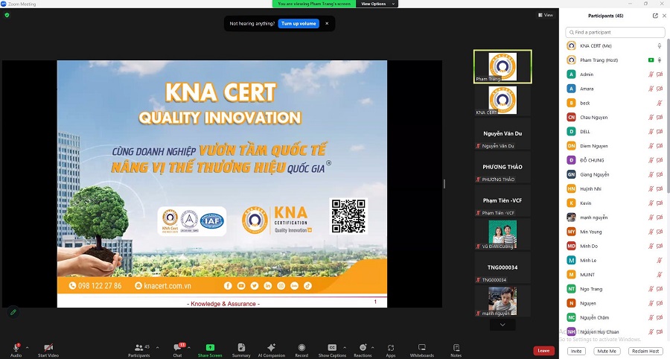Viewport: 670px width, 359px height.
Task: Select the PHƯƠNG THẢO video tile
Action: [502, 167]
